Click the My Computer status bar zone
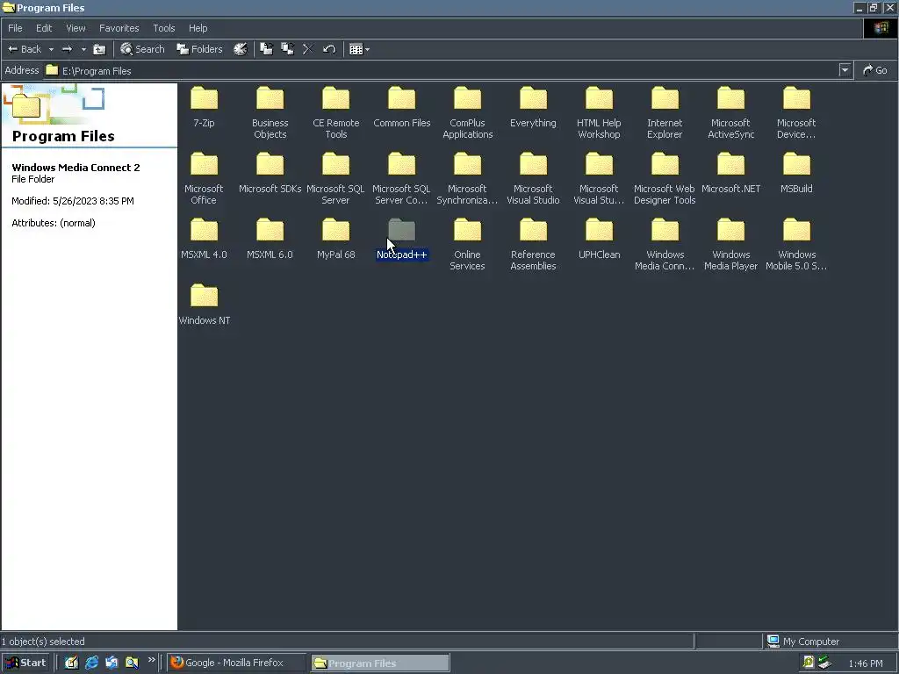This screenshot has height=674, width=899. 830,642
